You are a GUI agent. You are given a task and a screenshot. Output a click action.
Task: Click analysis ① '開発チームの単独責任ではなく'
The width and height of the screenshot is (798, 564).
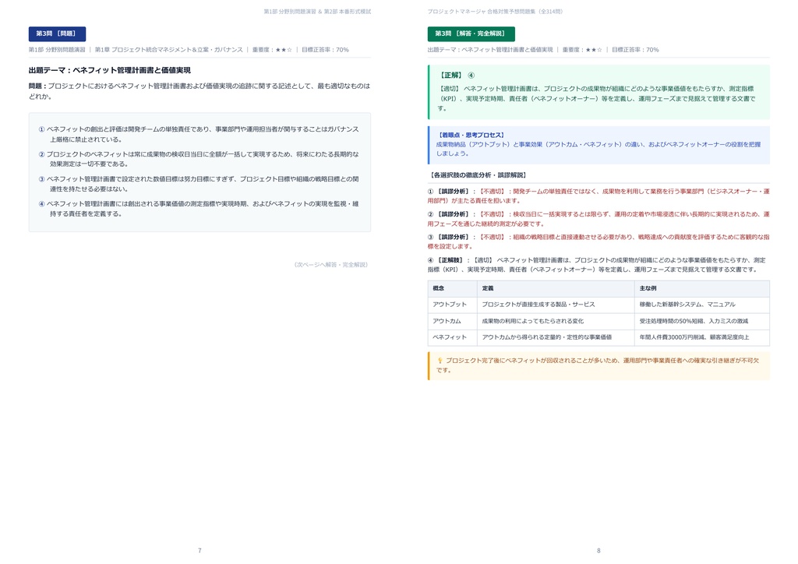tap(598, 196)
